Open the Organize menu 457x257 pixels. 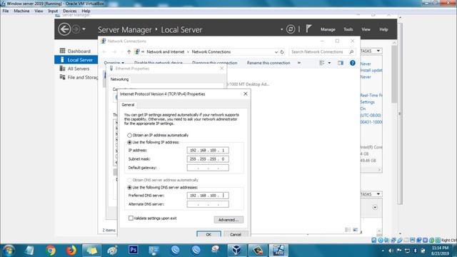114,63
